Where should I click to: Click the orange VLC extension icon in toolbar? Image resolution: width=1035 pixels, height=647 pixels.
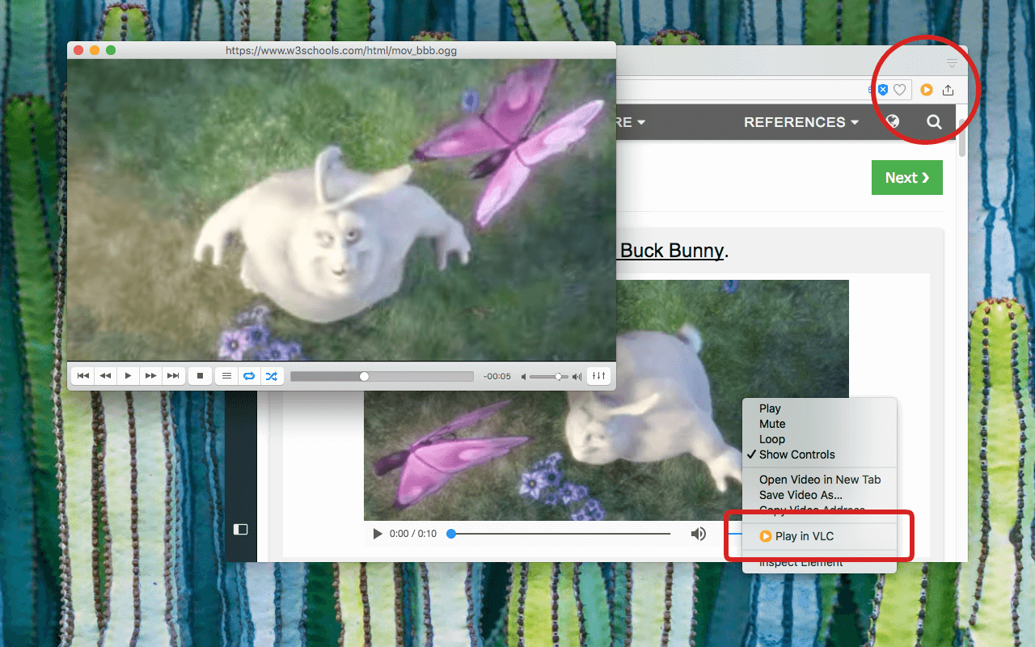coord(926,90)
